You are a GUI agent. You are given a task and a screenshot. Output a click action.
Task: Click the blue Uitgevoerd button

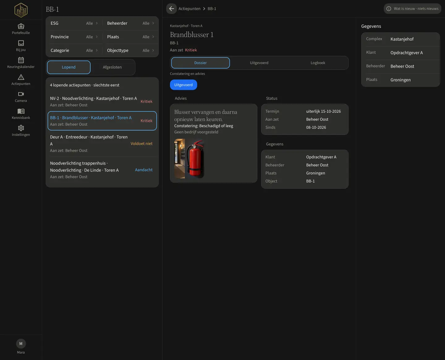(184, 85)
